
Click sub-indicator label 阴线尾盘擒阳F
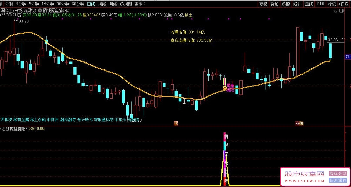pos(14,129)
